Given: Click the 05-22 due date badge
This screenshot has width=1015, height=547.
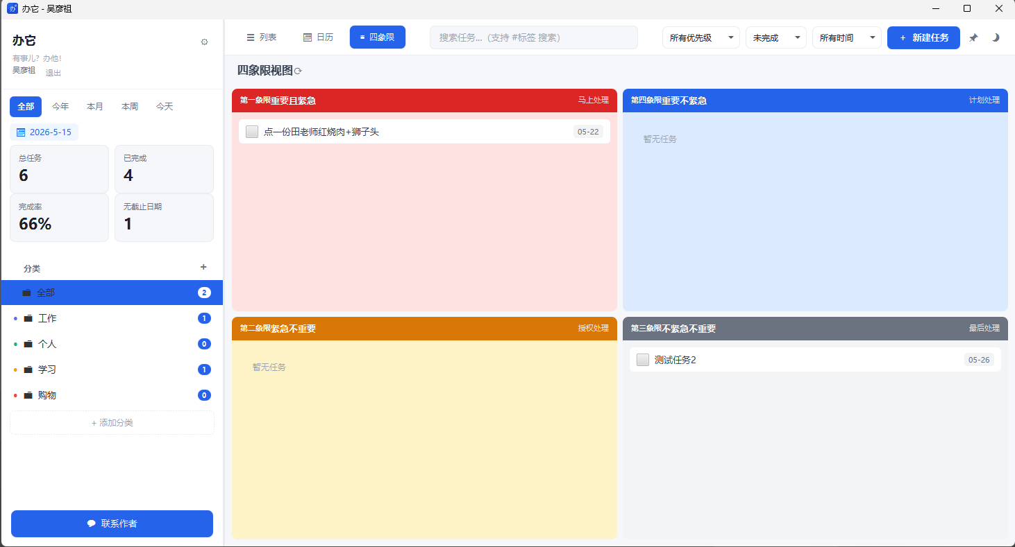Looking at the screenshot, I should point(588,132).
